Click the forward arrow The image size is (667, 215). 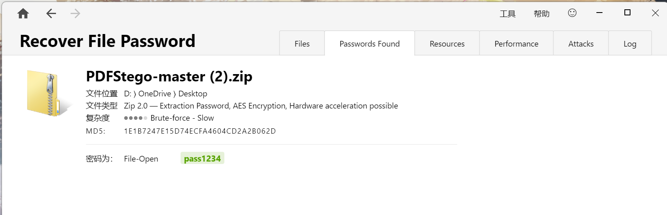[x=75, y=14]
